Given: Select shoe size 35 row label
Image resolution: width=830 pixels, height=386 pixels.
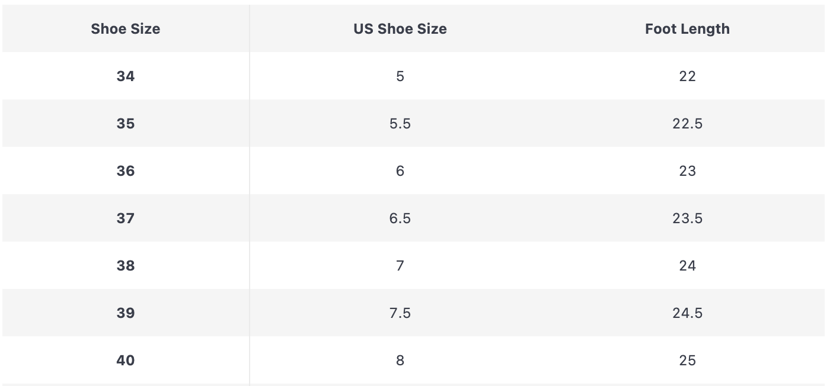Looking at the screenshot, I should [x=126, y=123].
